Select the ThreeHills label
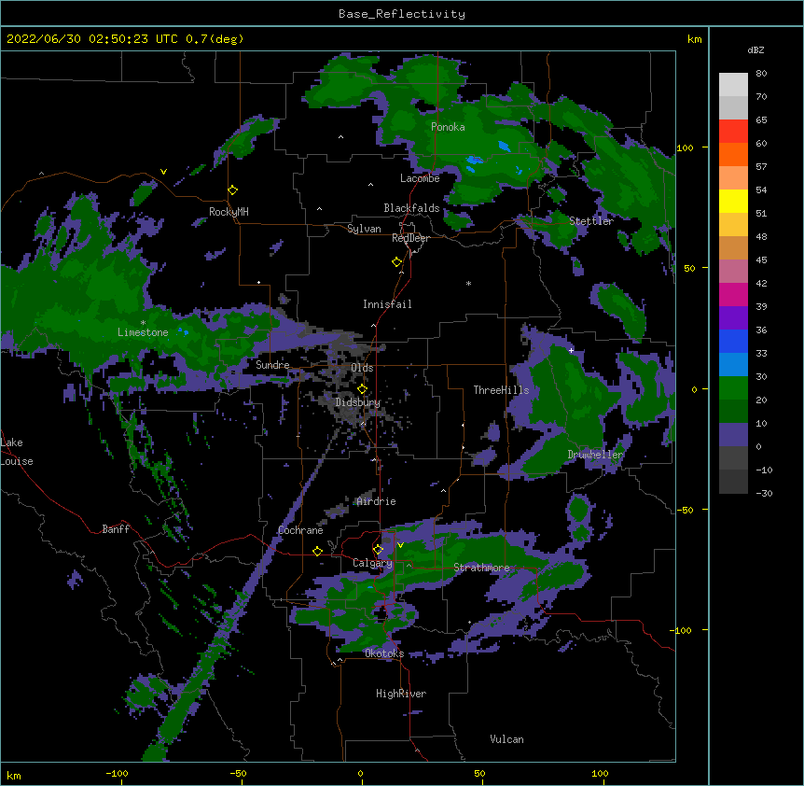This screenshot has width=804, height=786. click(x=502, y=390)
